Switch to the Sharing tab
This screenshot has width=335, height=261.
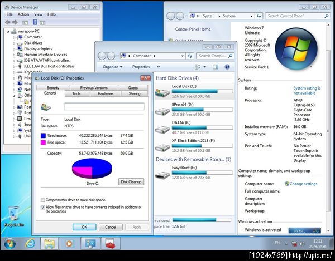[135, 93]
